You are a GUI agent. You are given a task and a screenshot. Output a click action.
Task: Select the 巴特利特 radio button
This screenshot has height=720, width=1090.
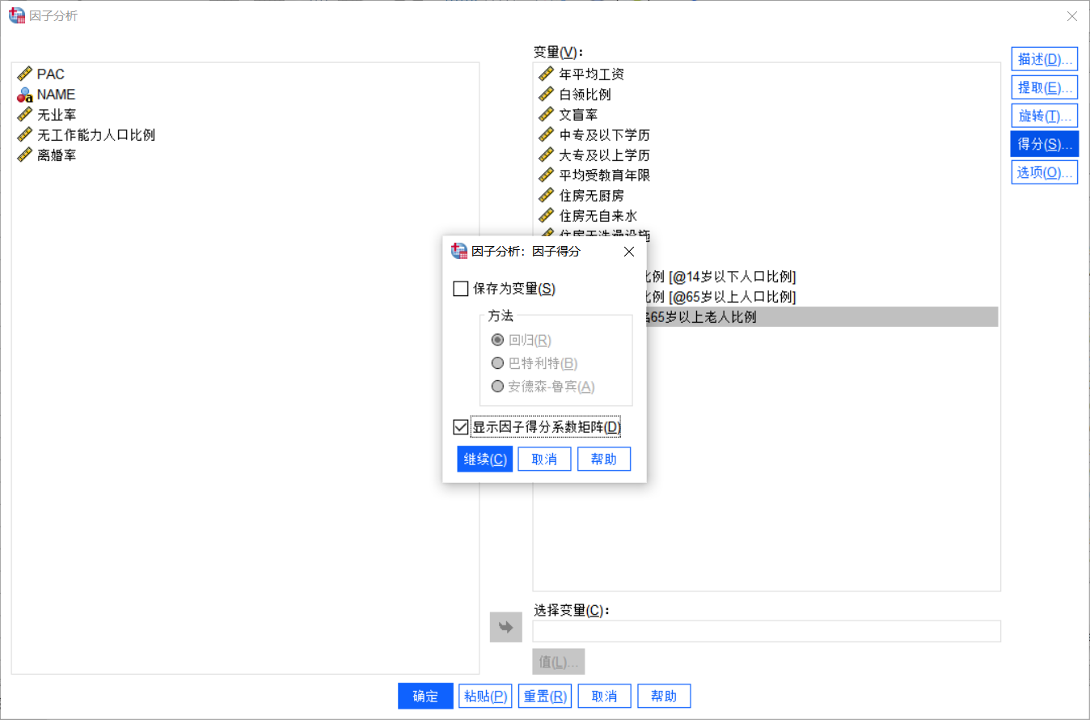point(497,363)
